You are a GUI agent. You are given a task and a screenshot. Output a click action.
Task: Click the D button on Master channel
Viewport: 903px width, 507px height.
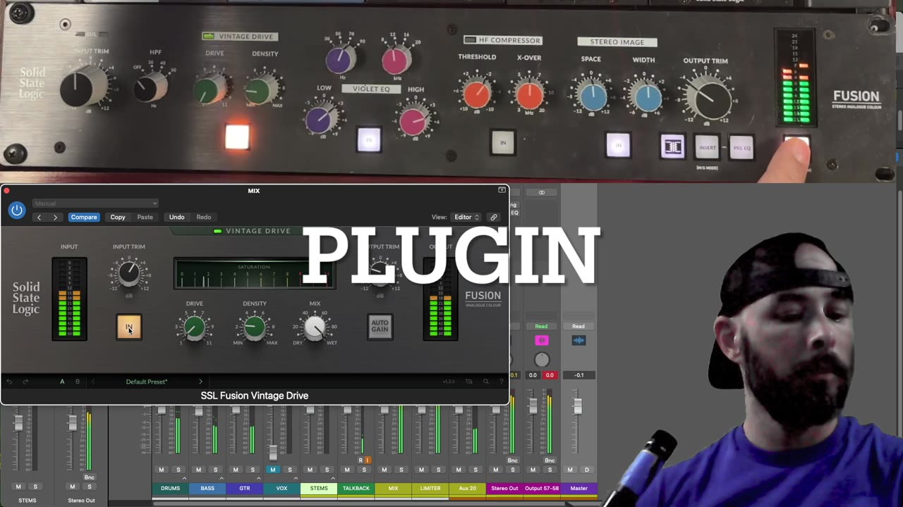click(x=586, y=470)
